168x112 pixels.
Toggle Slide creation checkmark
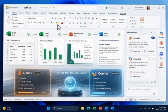[x=94, y=85]
